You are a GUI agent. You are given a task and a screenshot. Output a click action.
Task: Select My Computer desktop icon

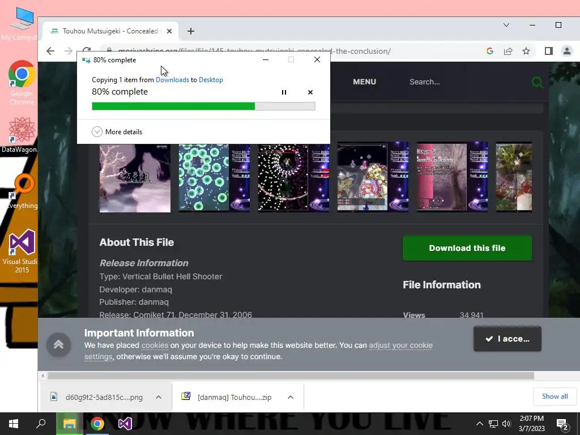point(20,24)
